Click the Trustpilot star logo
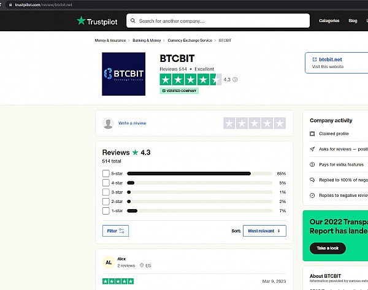The height and width of the screenshot is (290, 368). pos(82,21)
